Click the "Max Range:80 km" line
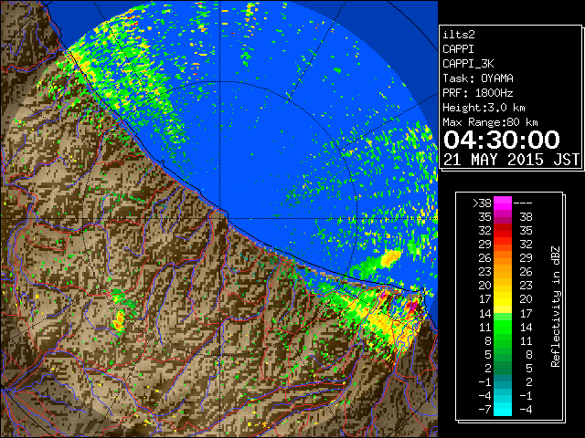The image size is (585, 438). [x=490, y=122]
